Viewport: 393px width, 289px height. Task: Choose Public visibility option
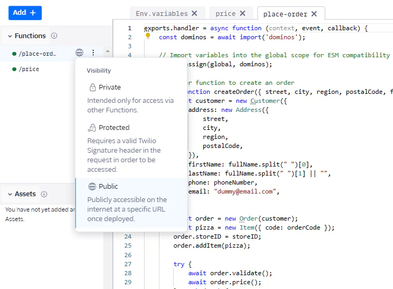[x=131, y=203]
